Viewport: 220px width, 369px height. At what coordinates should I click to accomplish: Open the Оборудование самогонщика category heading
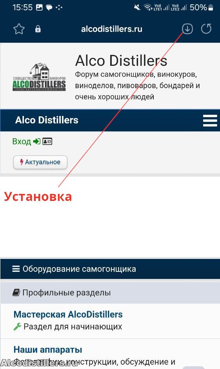tap(79, 269)
